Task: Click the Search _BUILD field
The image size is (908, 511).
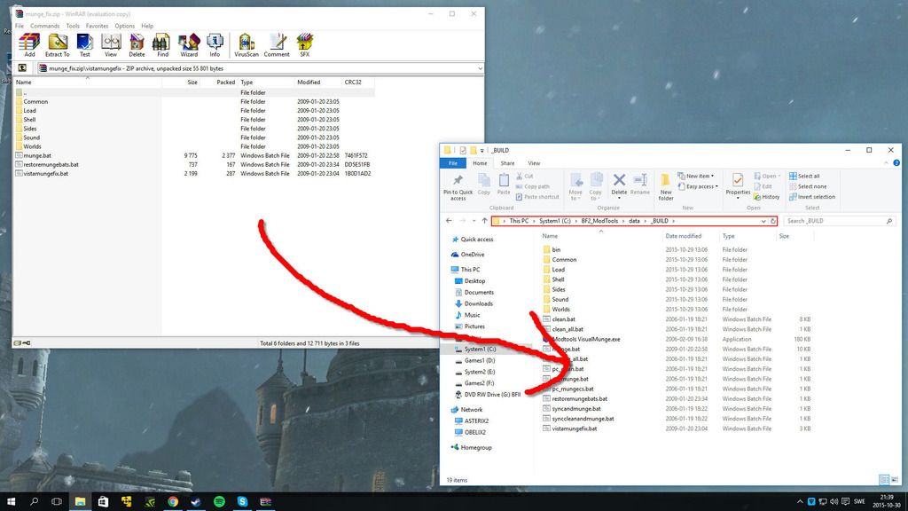Action: (839, 221)
